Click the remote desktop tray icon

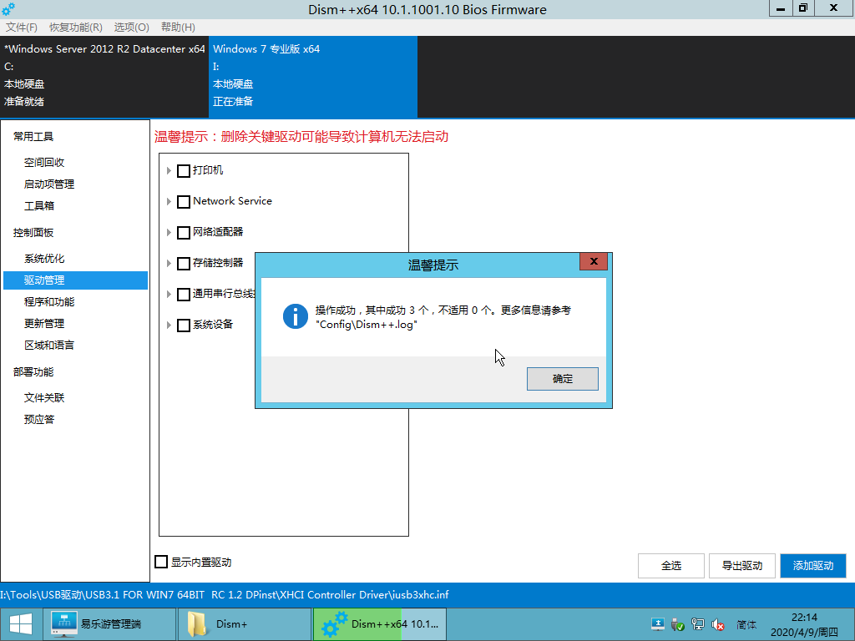point(658,624)
